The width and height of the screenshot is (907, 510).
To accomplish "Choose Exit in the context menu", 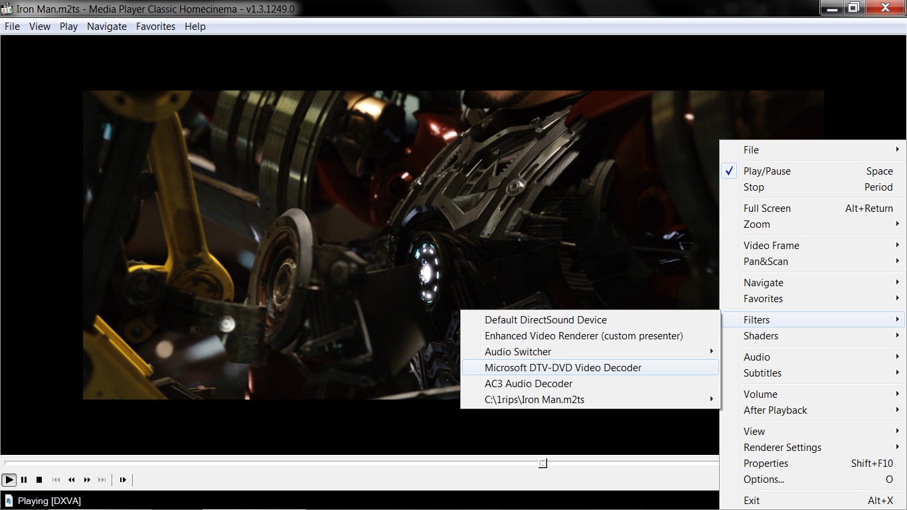I will 813,500.
